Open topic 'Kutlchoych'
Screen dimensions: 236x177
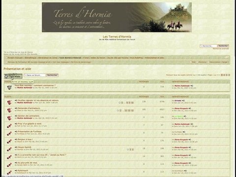[23, 171]
